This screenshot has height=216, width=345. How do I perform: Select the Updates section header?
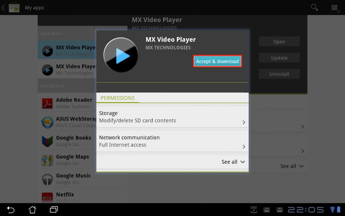51,33
